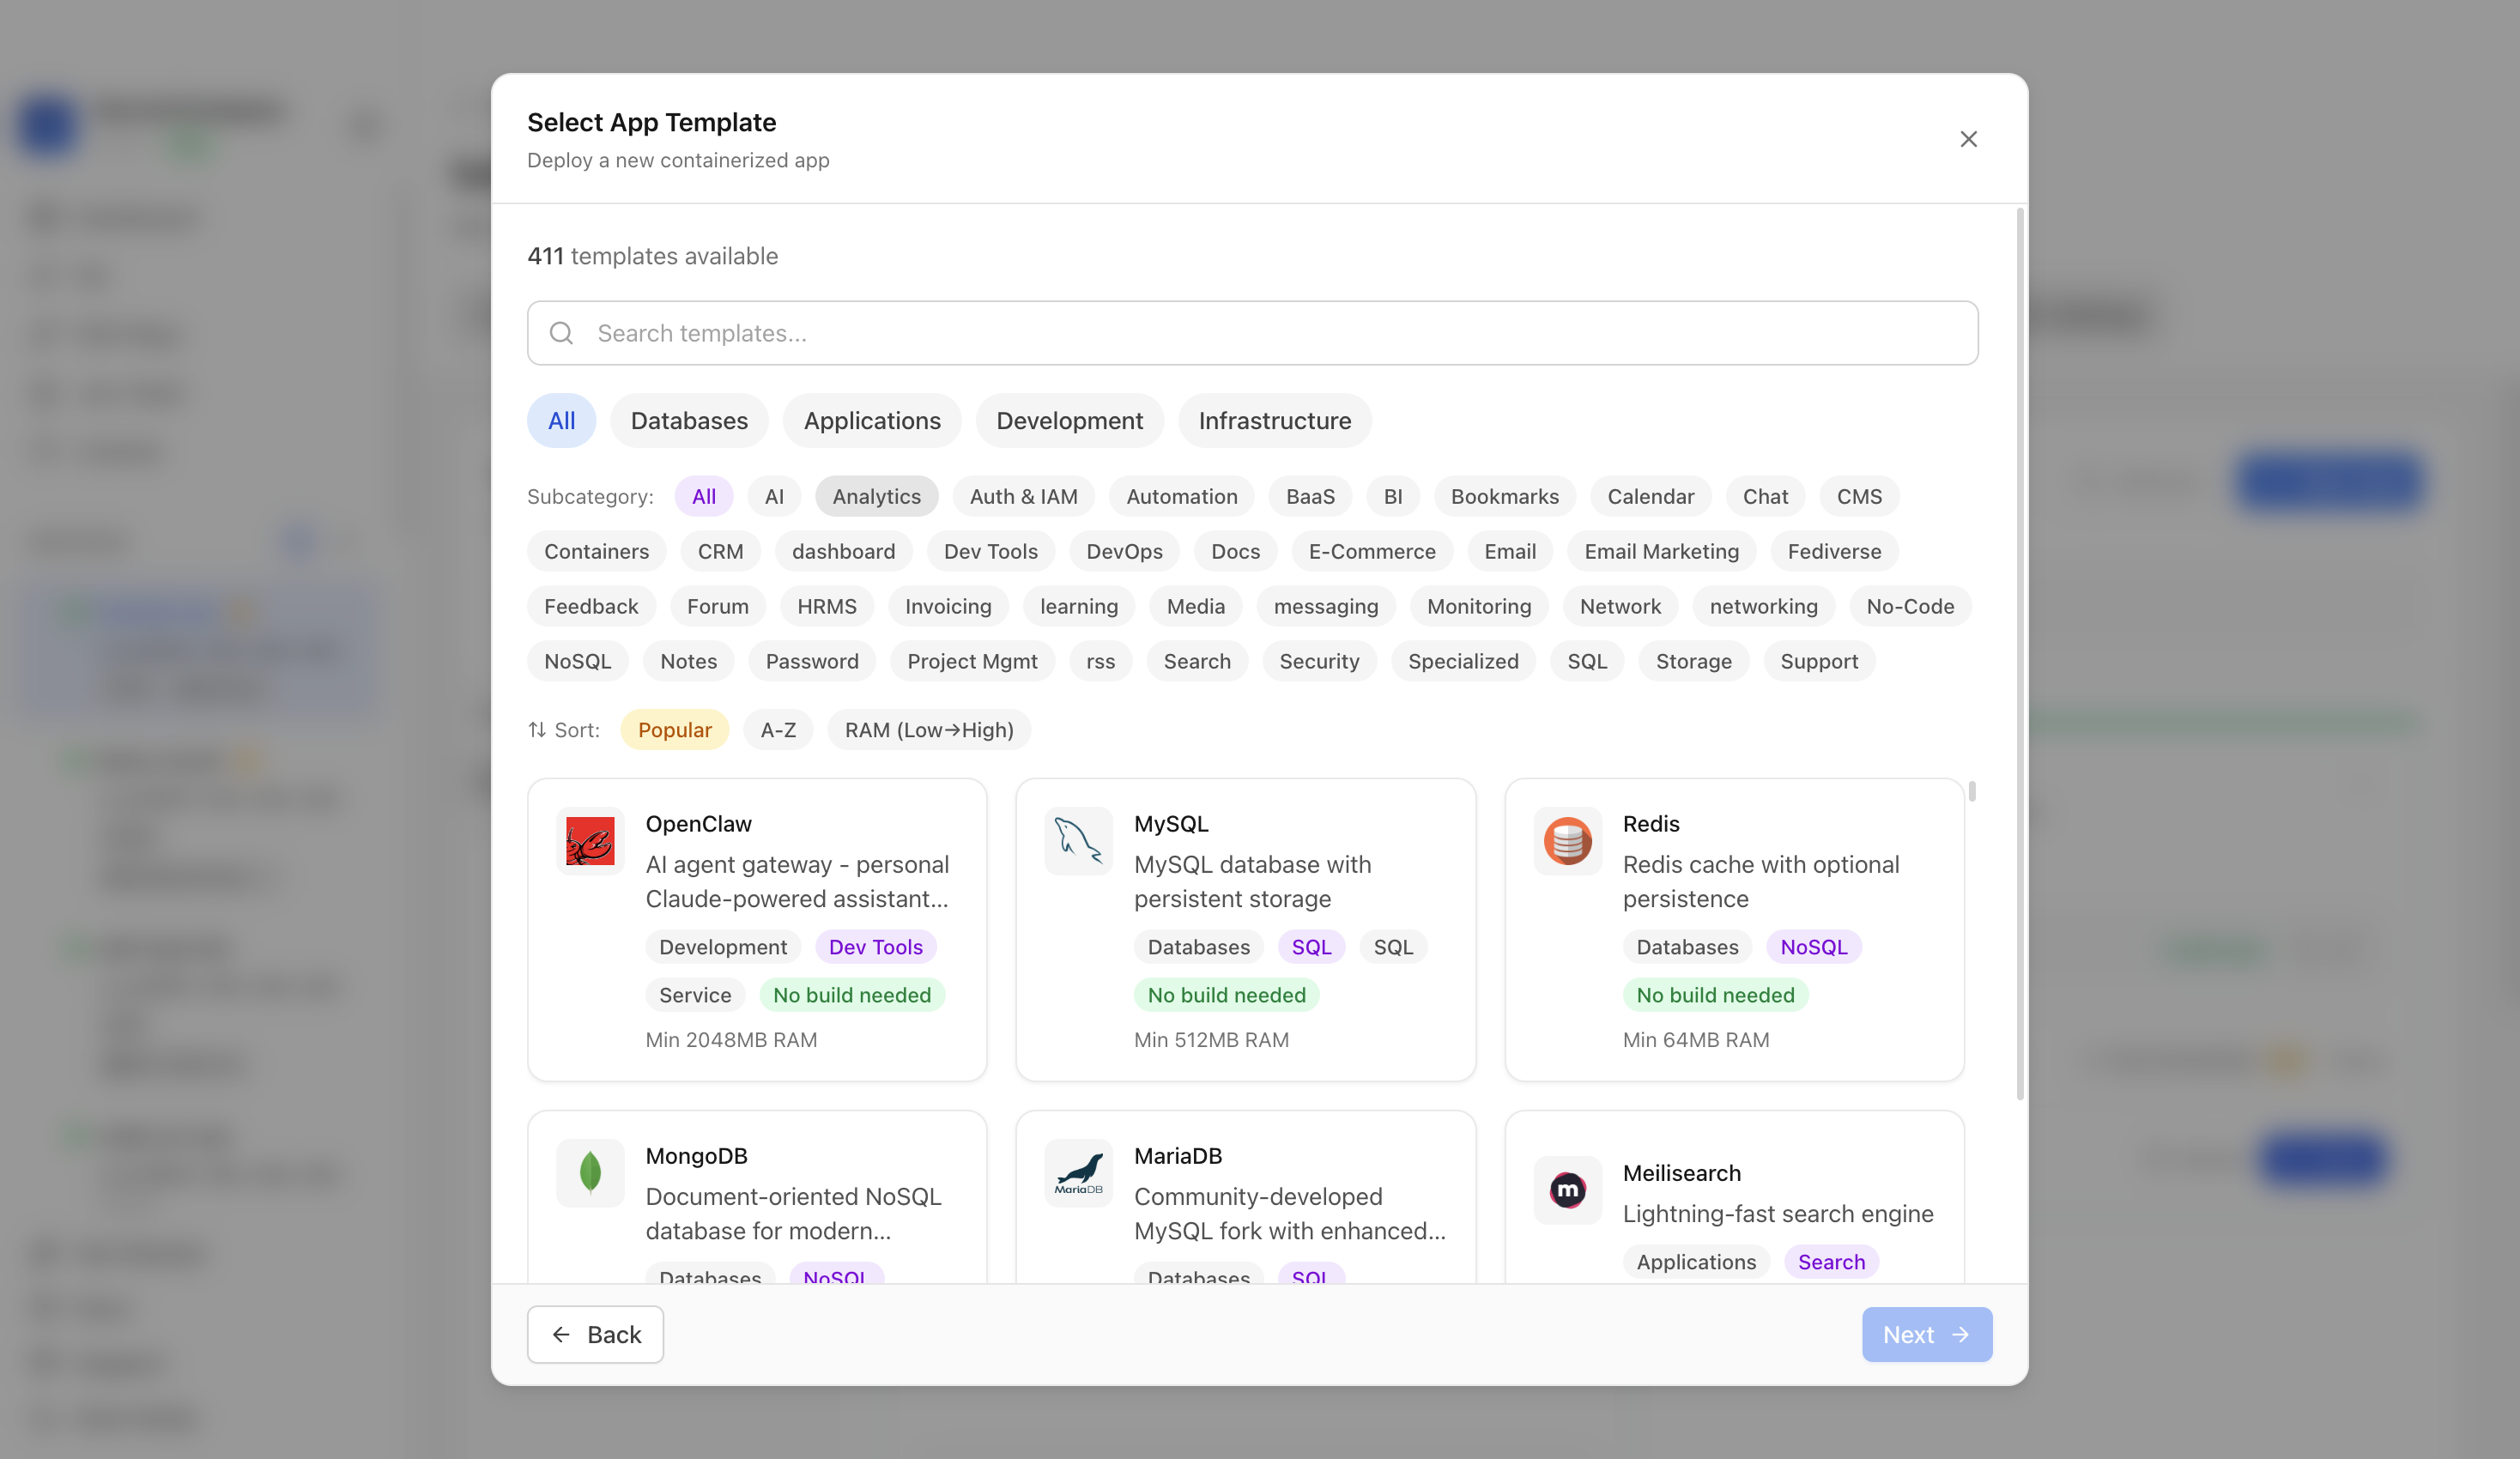2520x1459 pixels.
Task: Filter by the Calendar subcategory
Action: click(x=1650, y=496)
